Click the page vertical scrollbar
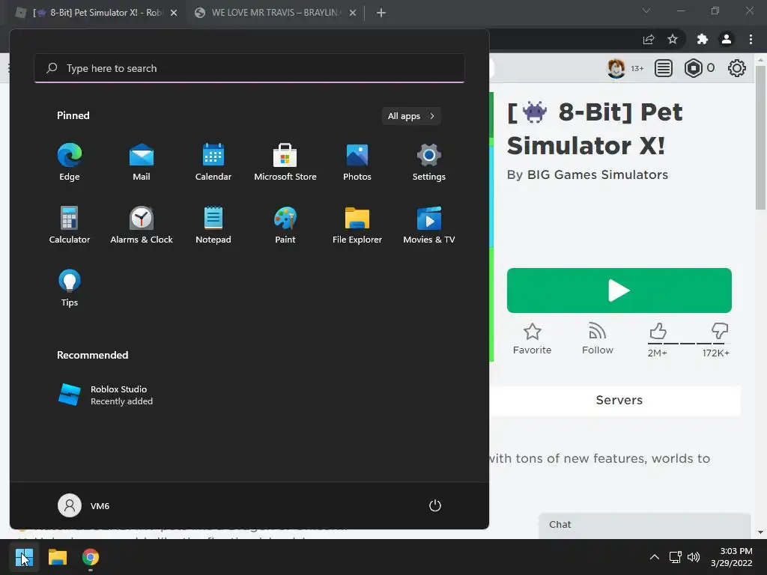 (x=760, y=138)
